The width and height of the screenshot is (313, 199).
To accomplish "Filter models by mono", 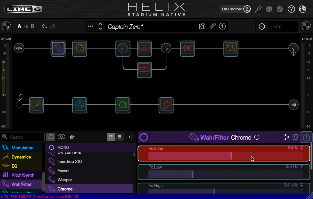I will 51,137.
